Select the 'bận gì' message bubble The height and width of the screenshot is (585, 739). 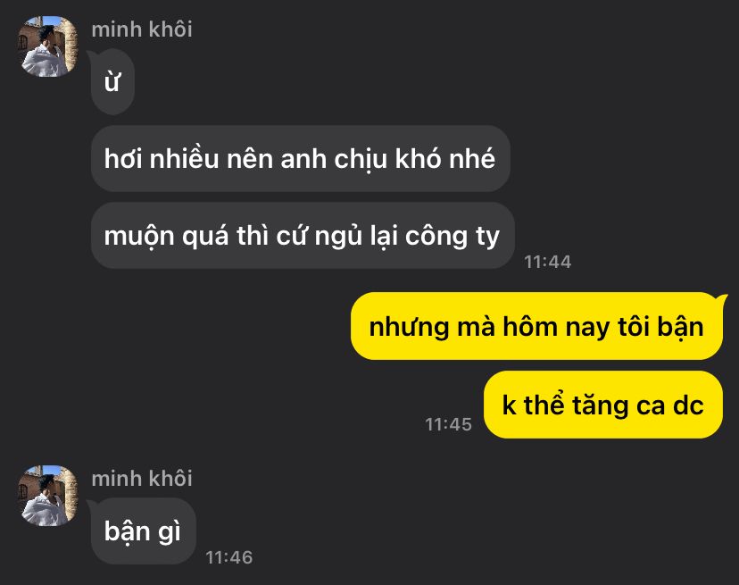tap(144, 531)
